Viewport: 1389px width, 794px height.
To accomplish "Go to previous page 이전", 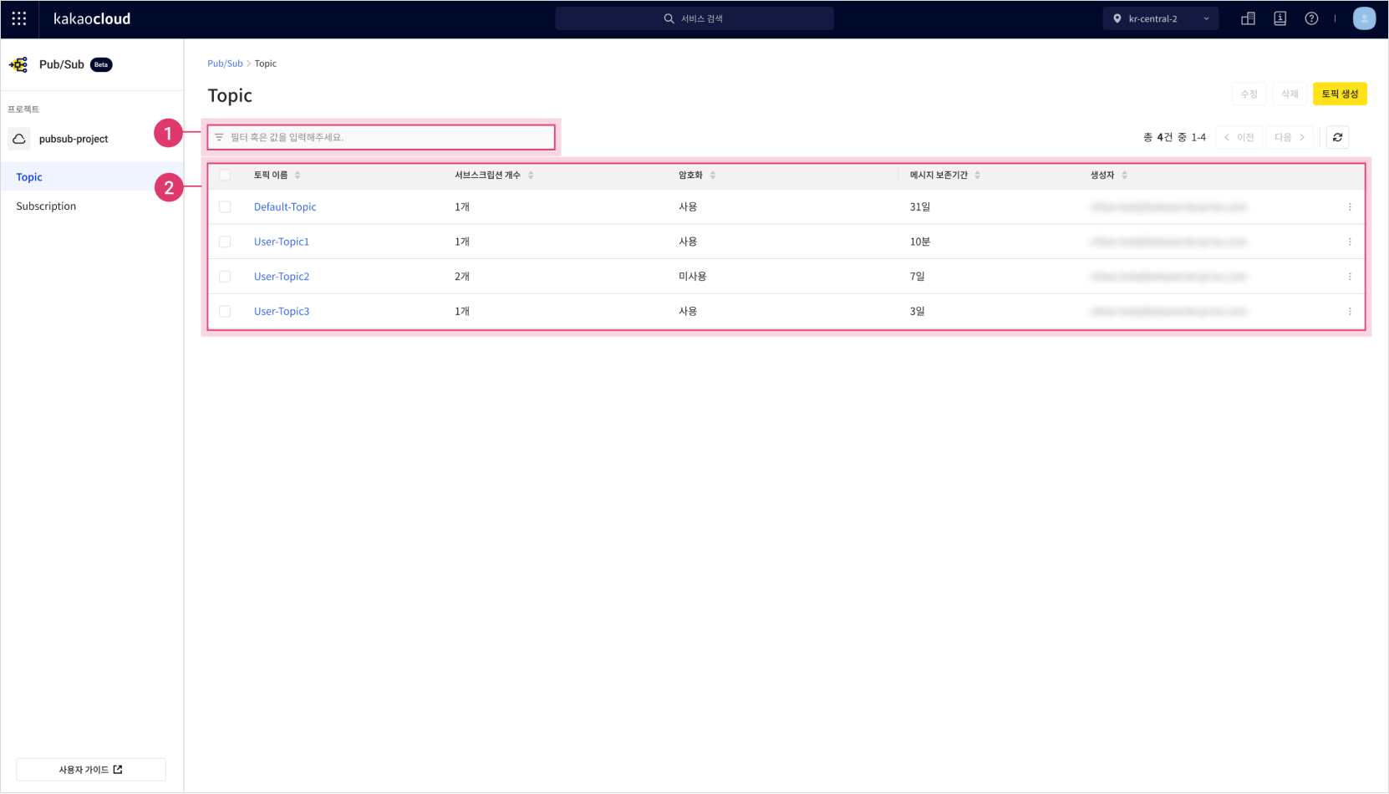I will point(1239,137).
